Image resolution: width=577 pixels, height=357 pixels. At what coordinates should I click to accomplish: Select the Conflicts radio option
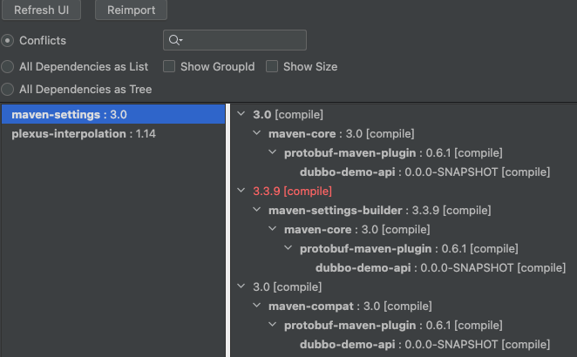tap(7, 40)
